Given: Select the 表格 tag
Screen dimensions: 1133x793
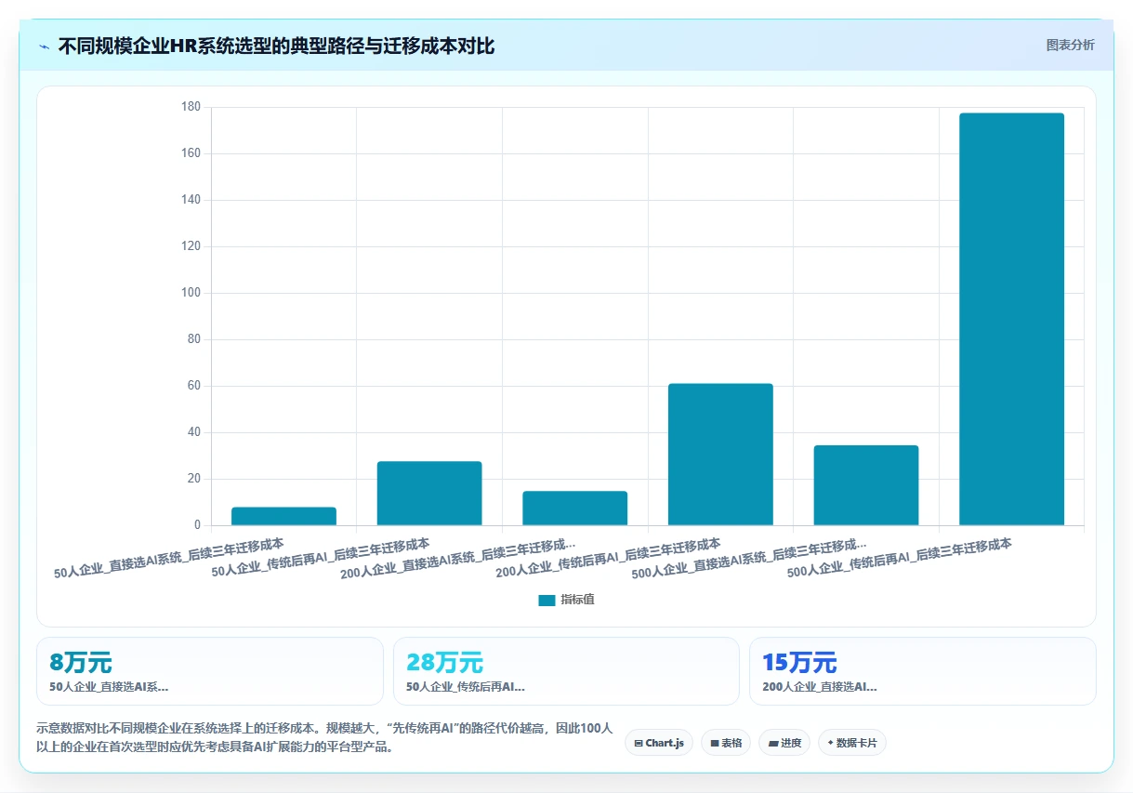Looking at the screenshot, I should coord(726,743).
